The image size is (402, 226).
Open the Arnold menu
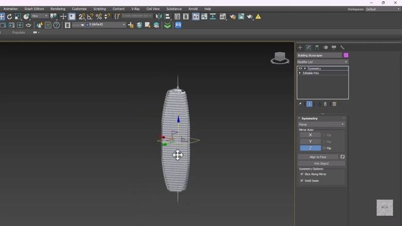(x=193, y=9)
